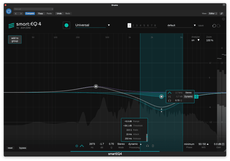
Task: Click the -1.7 dB gain field at bottom
Action: coord(102,144)
